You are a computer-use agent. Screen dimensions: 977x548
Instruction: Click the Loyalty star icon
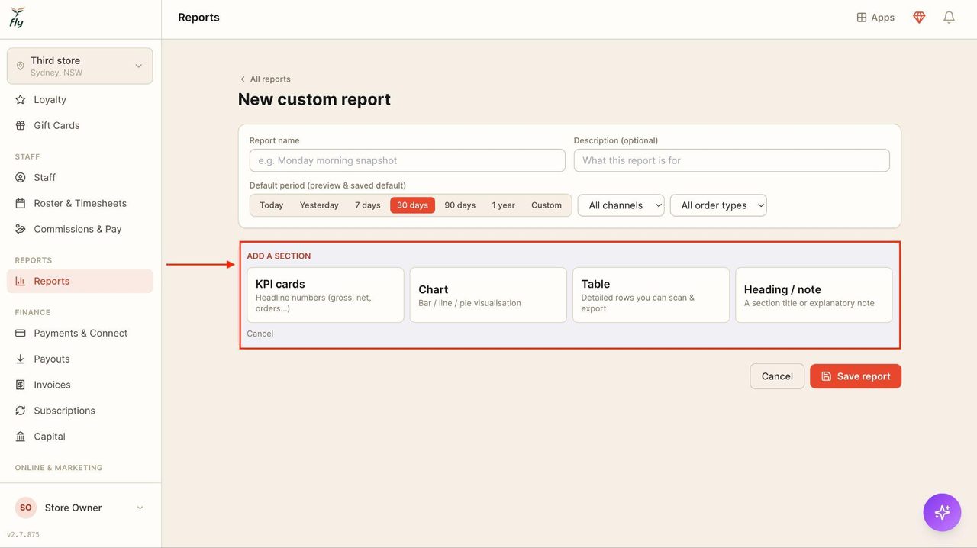[x=21, y=99]
